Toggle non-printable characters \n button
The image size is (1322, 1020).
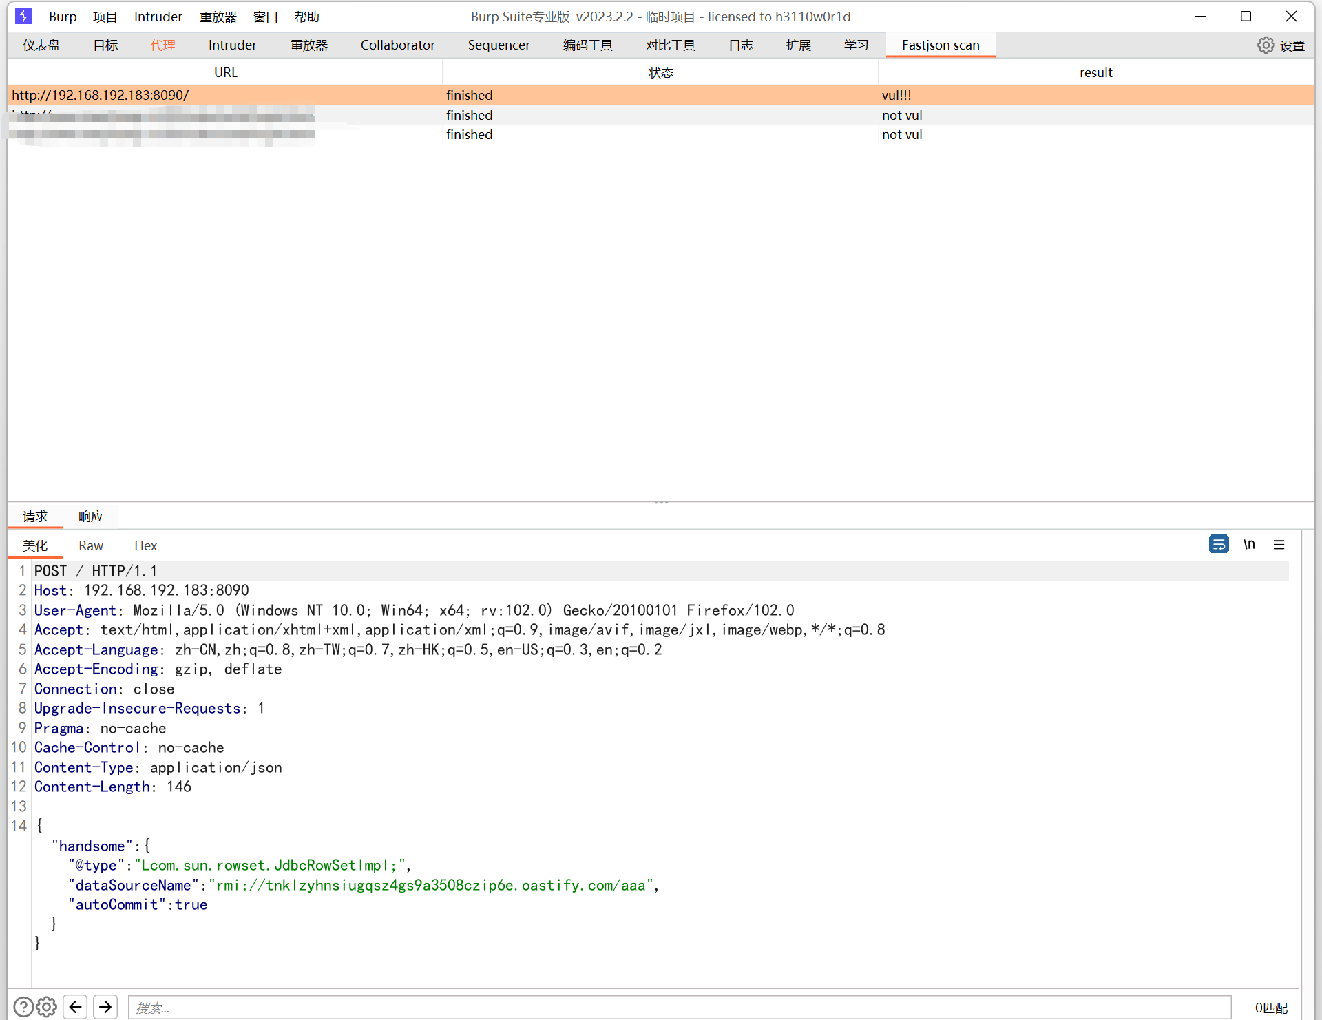[1249, 544]
